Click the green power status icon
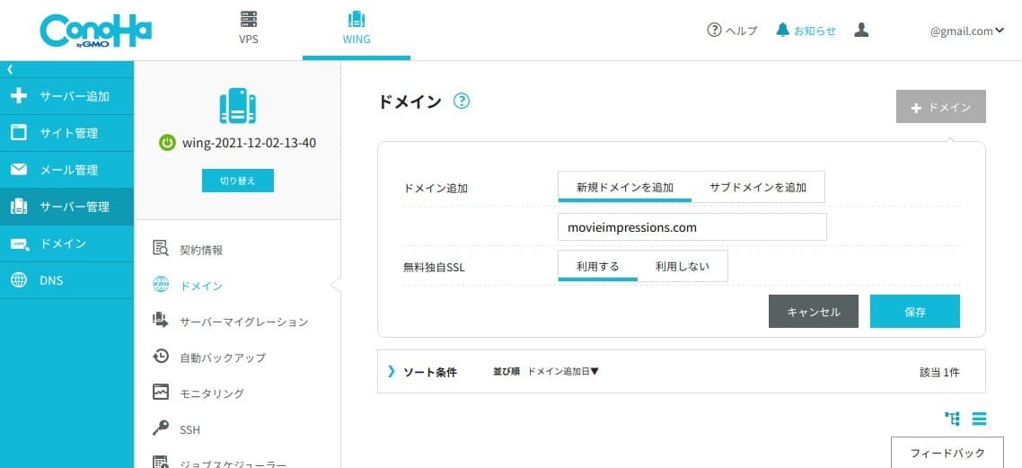Screen dimensions: 1022x468 167,144
